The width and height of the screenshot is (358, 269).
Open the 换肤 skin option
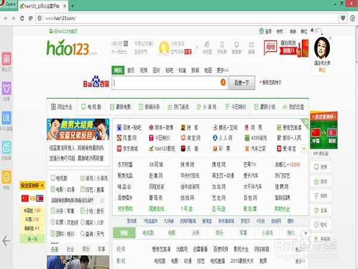293,32
